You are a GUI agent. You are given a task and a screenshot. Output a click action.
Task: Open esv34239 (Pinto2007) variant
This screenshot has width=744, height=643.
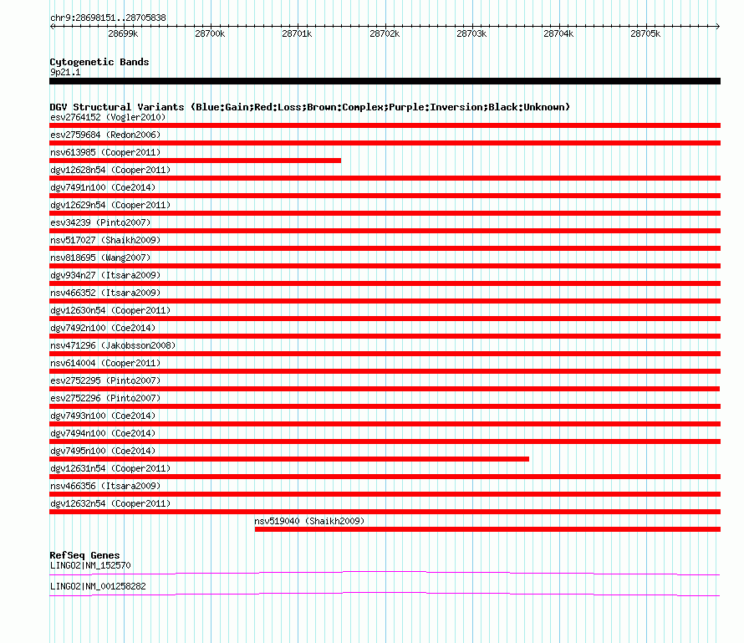[x=100, y=222]
